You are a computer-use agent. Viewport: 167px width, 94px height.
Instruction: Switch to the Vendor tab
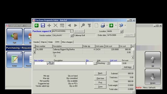pyautogui.click(x=36, y=42)
